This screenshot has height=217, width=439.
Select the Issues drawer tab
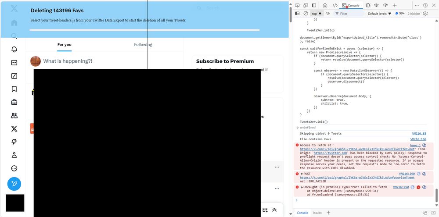317,213
